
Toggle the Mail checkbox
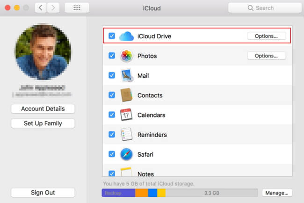[x=112, y=75]
